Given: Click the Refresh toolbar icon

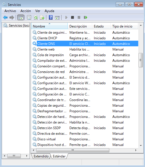Looking at the screenshot, I should coord(36,17).
